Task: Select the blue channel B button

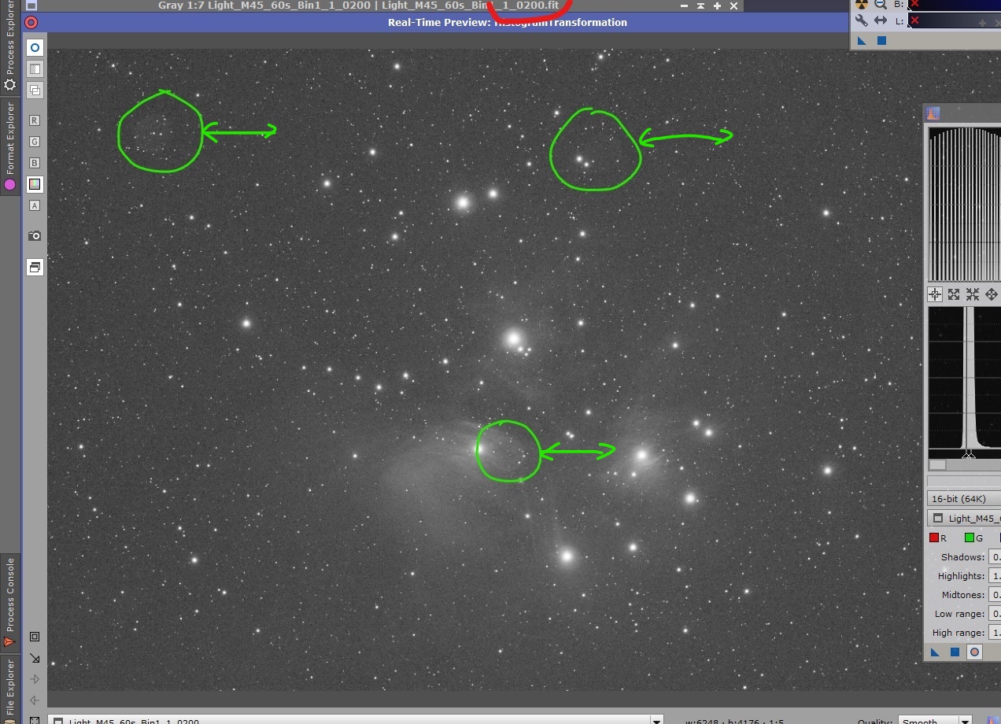Action: pyautogui.click(x=35, y=163)
